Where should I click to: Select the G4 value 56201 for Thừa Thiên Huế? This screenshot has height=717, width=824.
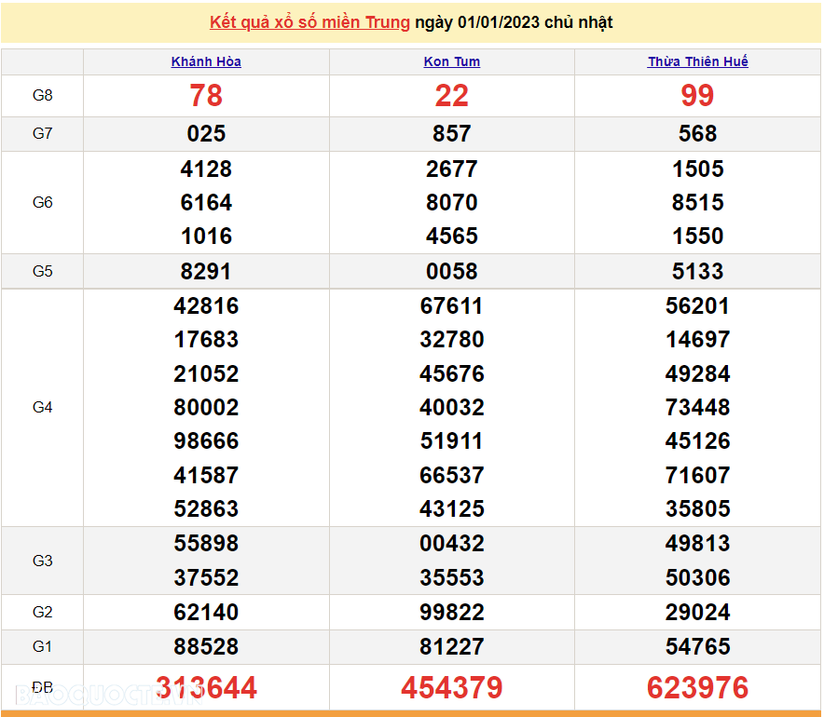pos(698,305)
